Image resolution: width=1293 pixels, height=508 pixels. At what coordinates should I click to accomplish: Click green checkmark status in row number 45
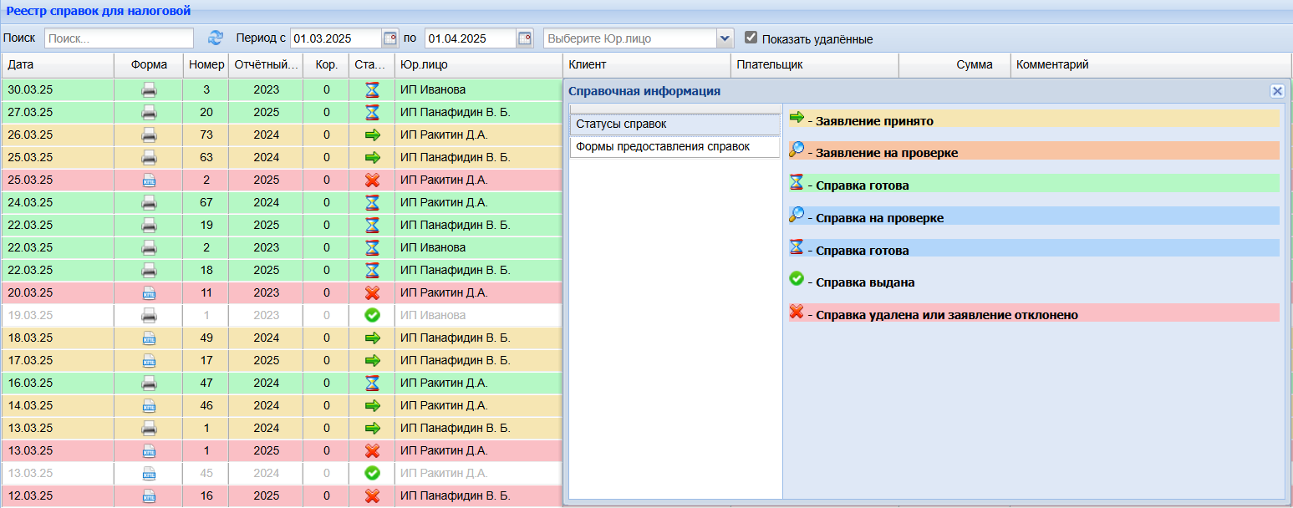click(x=372, y=473)
